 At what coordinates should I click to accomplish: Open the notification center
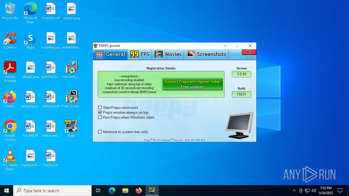[340, 191]
